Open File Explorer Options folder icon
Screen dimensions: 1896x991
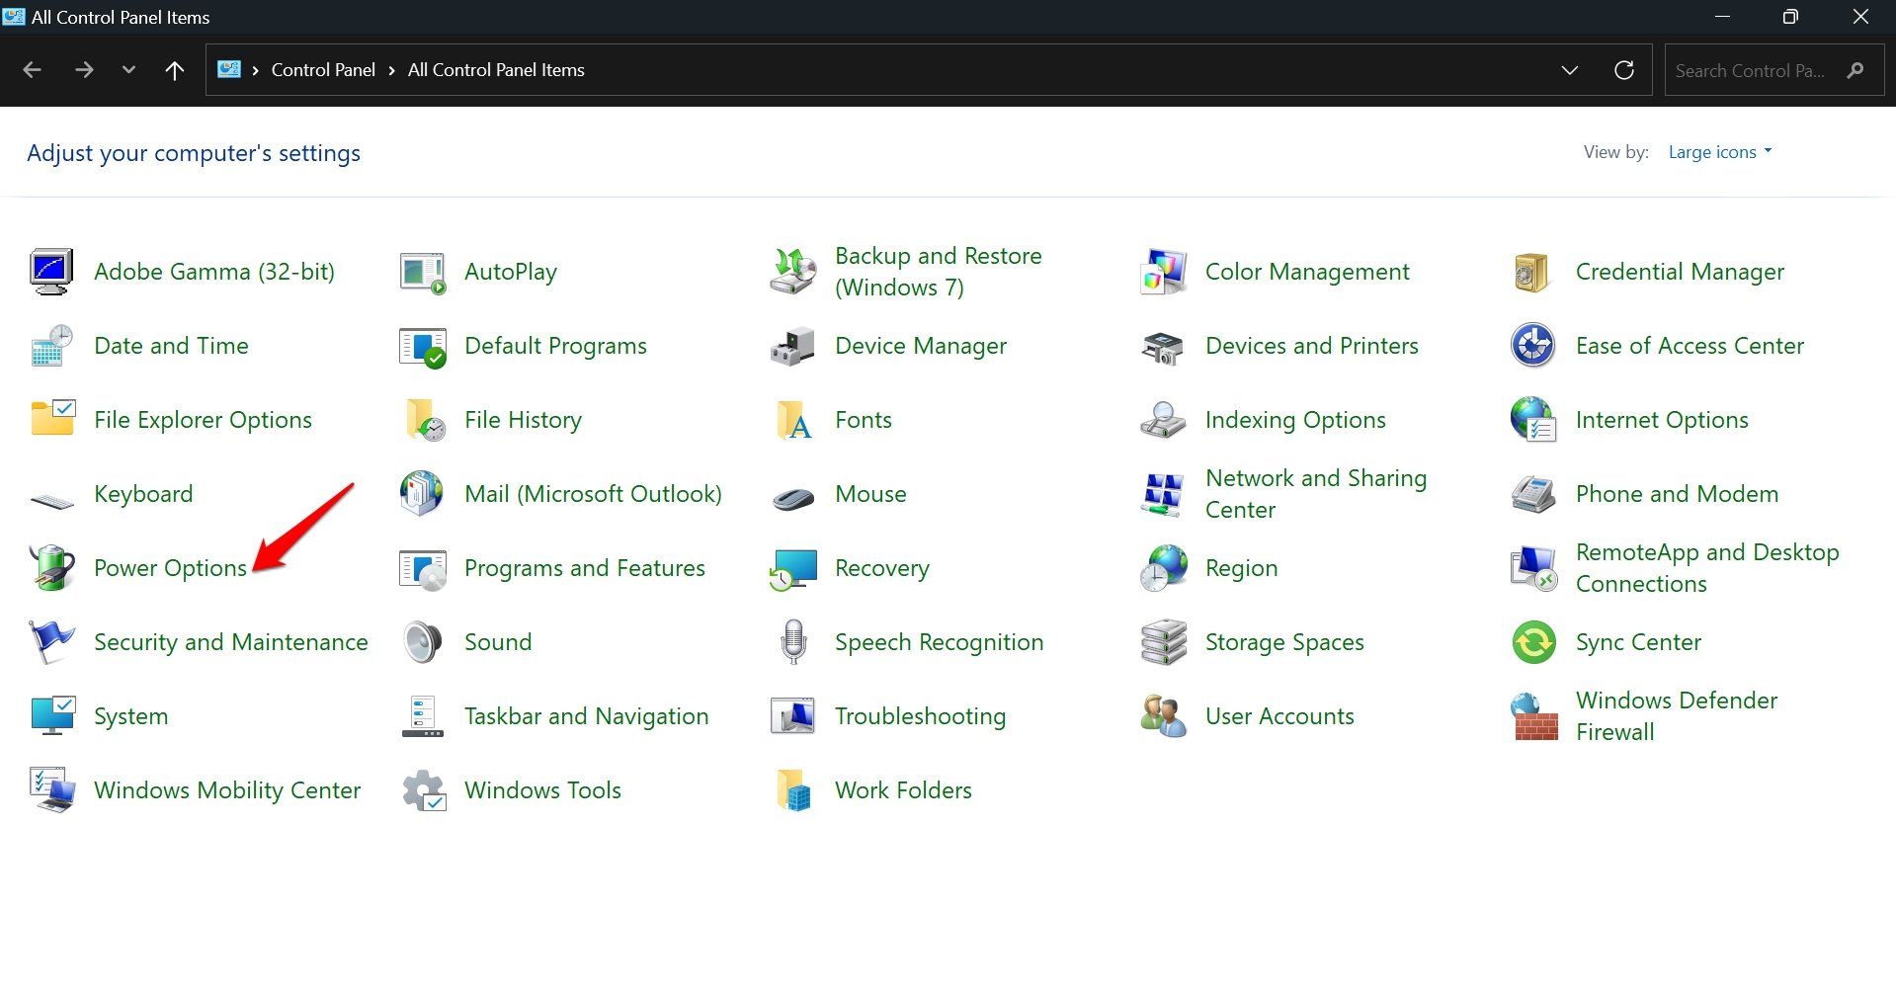coord(53,418)
